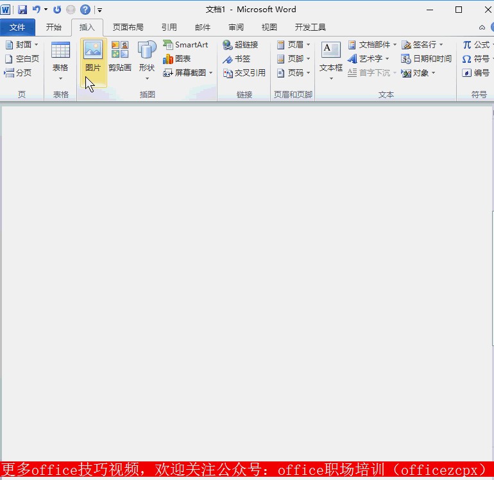Image resolution: width=494 pixels, height=480 pixels.
Task: Insert a Cross-reference (交叉引用)
Action: (244, 73)
